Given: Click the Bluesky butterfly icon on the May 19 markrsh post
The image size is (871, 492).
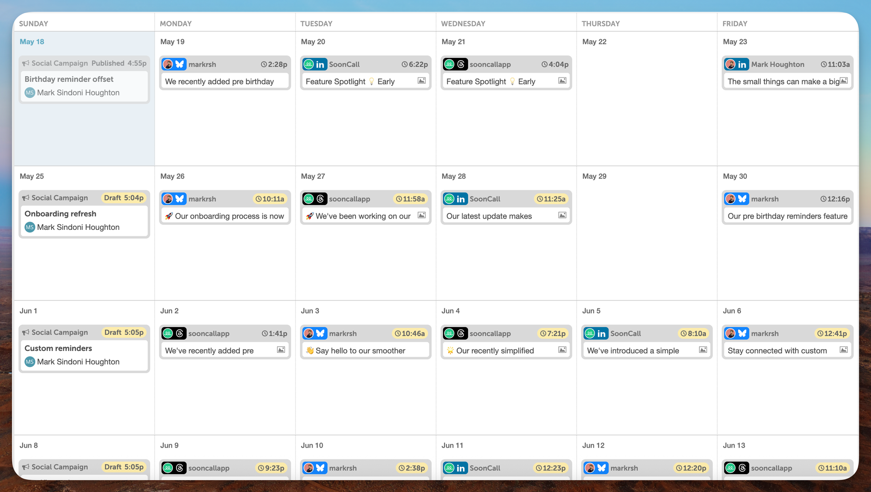Looking at the screenshot, I should [180, 64].
